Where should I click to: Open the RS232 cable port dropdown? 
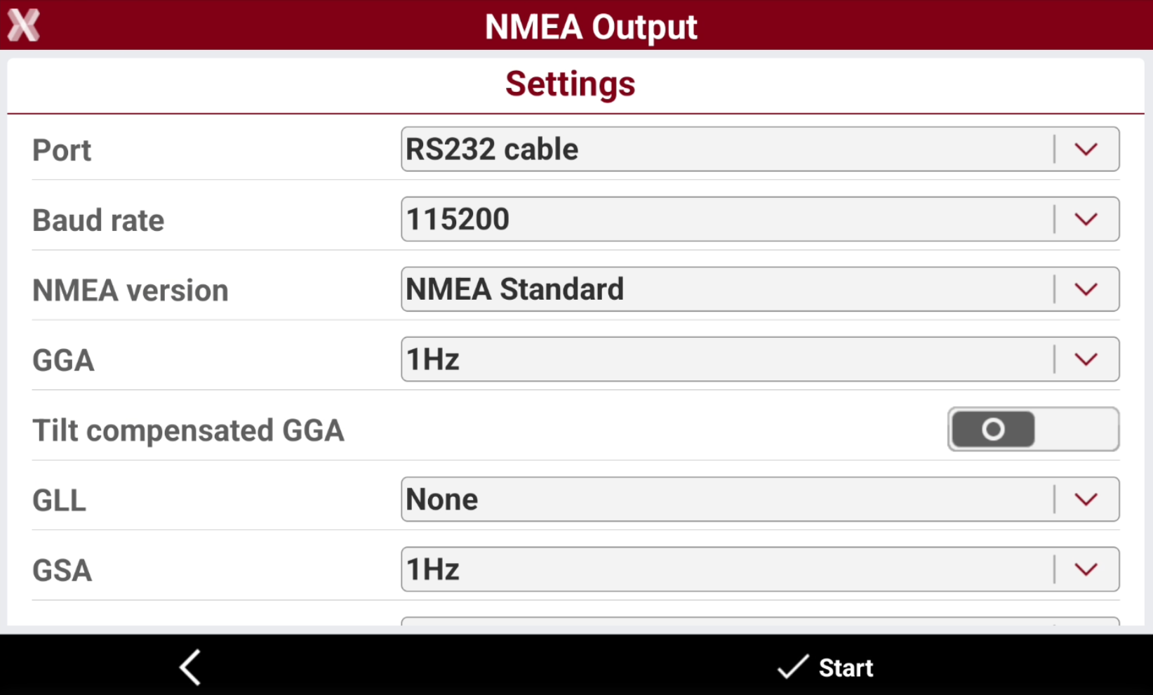(760, 149)
